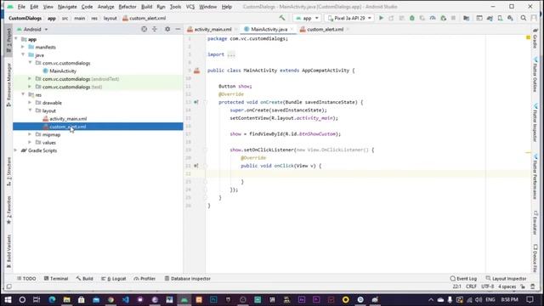Screen dimensions: 544x306
Task: Open the Search Everywhere magnifier icon
Action: point(524,18)
